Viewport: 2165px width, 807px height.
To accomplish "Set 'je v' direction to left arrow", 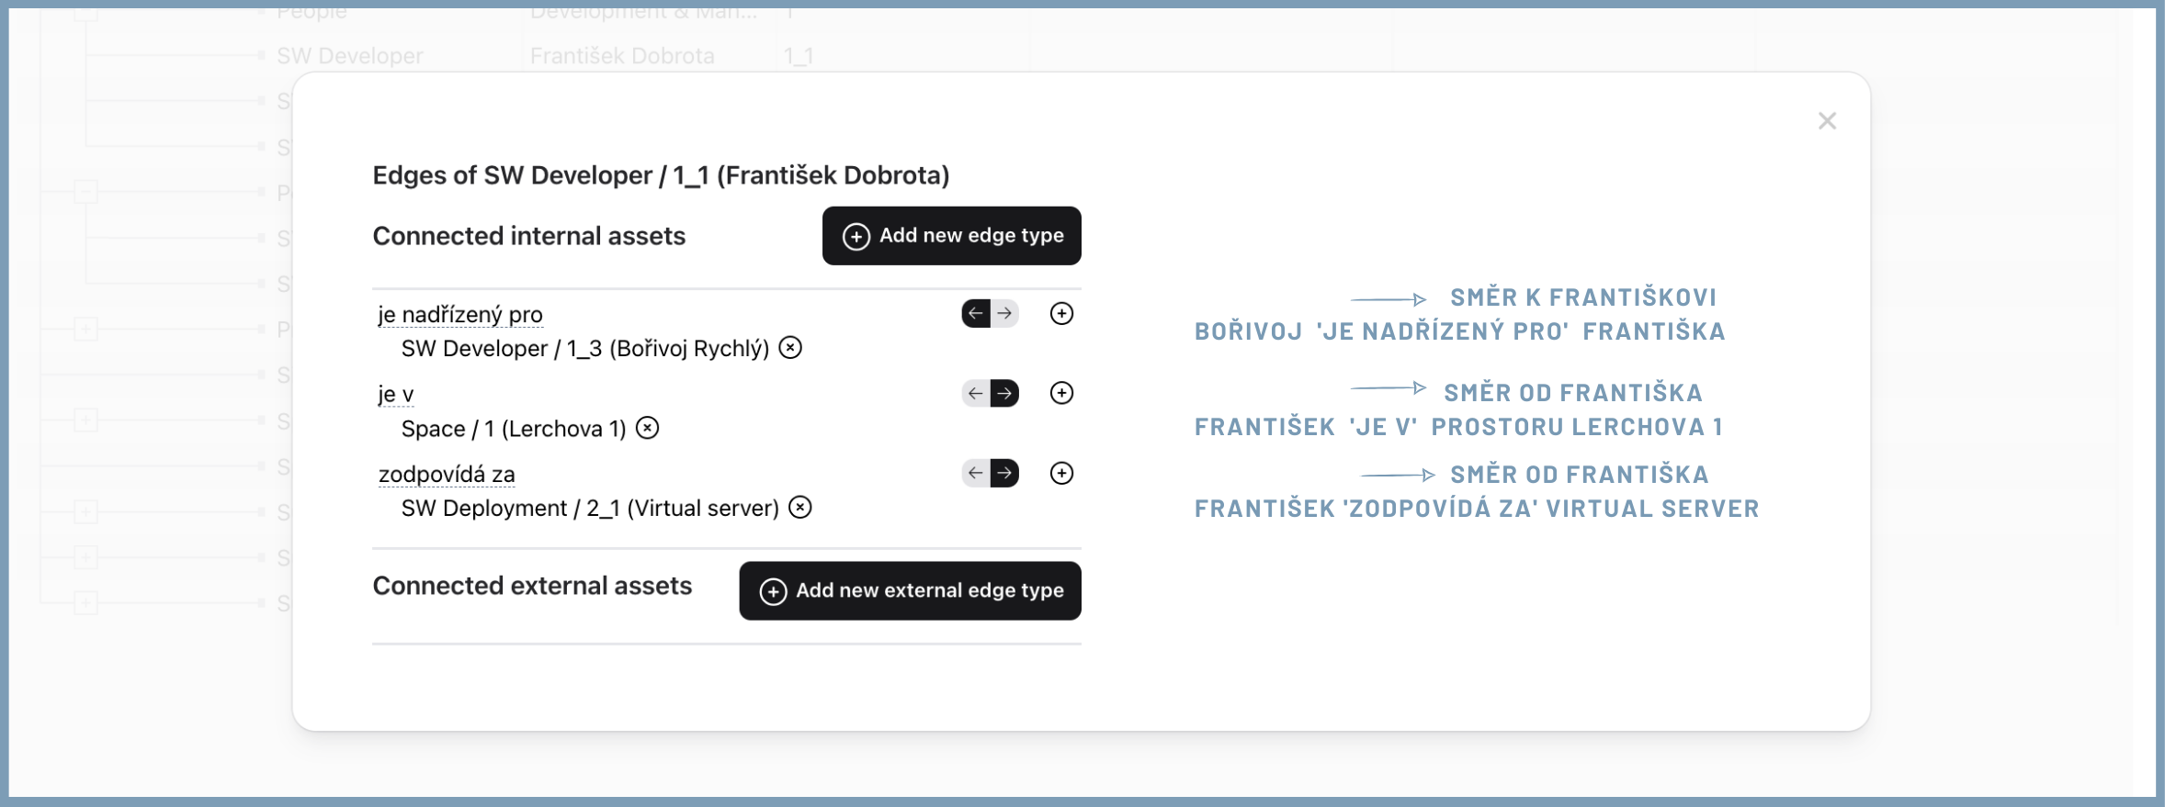I will point(975,394).
